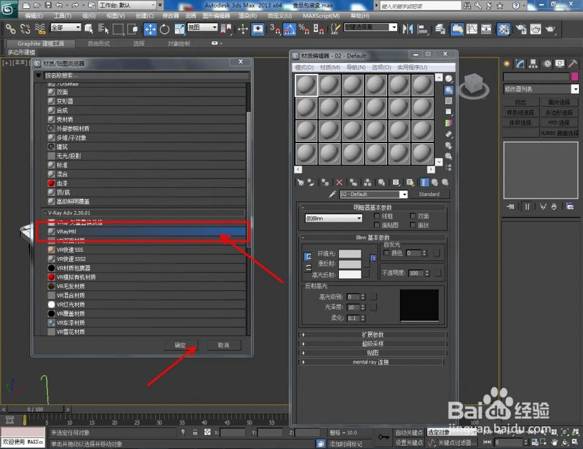Toggle the Percent Snap icon
Screen dimensions: 583x449
point(304,29)
